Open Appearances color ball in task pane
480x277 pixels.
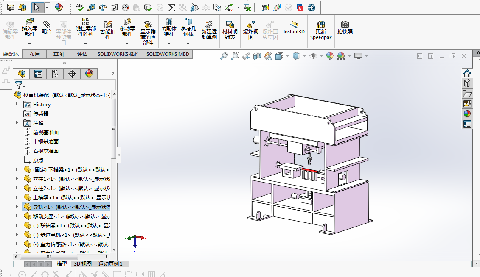[467, 114]
